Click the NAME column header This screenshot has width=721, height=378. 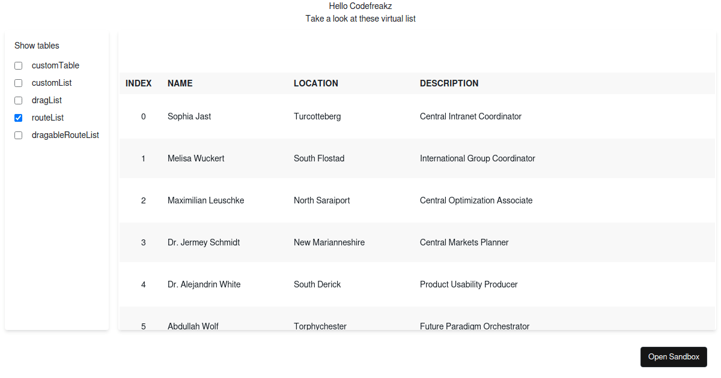pyautogui.click(x=180, y=83)
